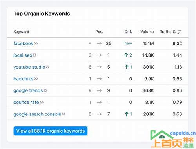Screen dimensions: 196x149
Task: Click the 0 diff value for google trends
Action: click(x=131, y=90)
